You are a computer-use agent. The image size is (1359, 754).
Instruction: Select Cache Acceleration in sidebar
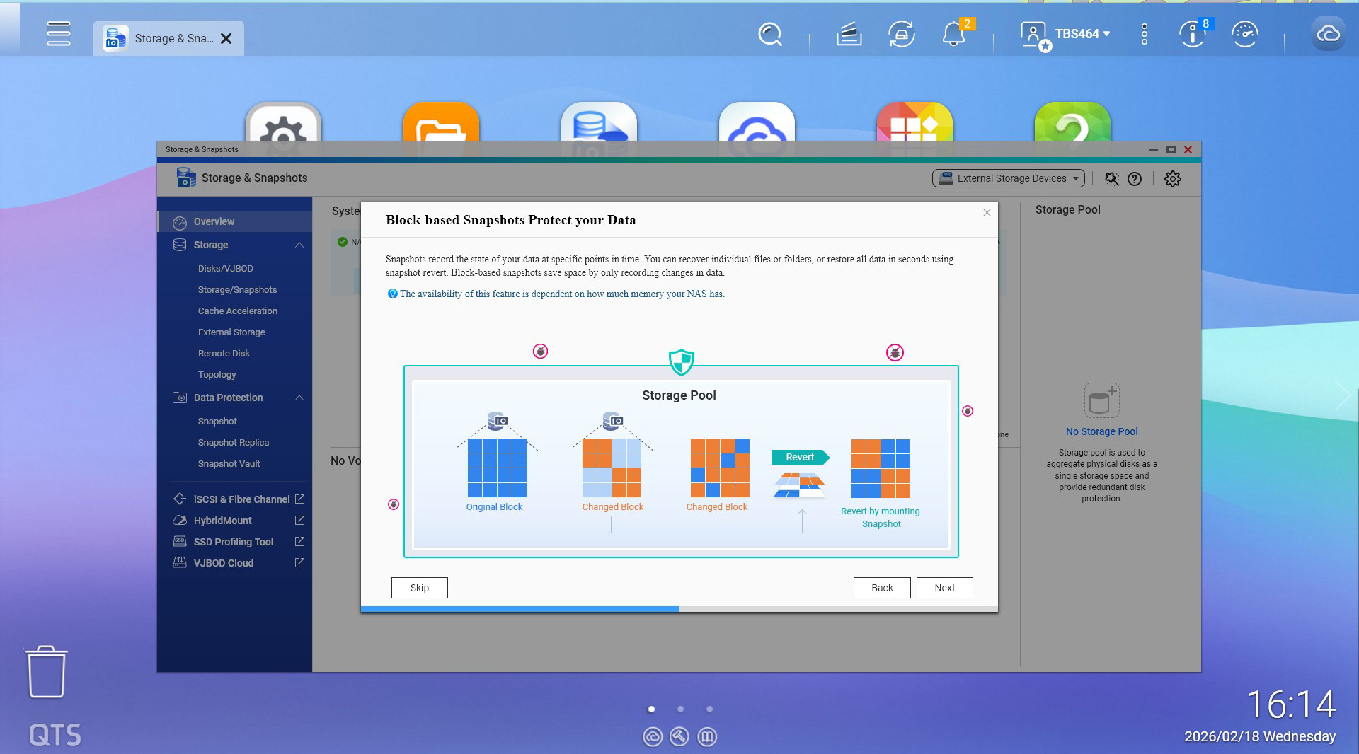(237, 311)
